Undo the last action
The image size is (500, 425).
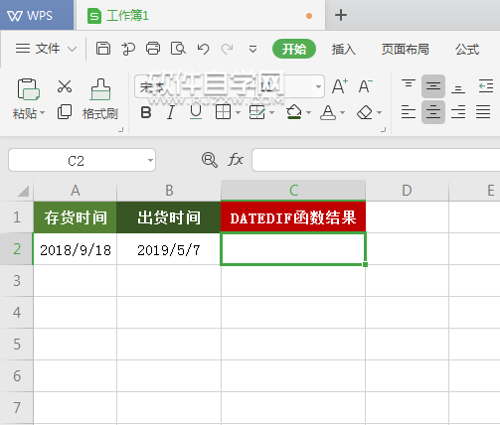(203, 49)
